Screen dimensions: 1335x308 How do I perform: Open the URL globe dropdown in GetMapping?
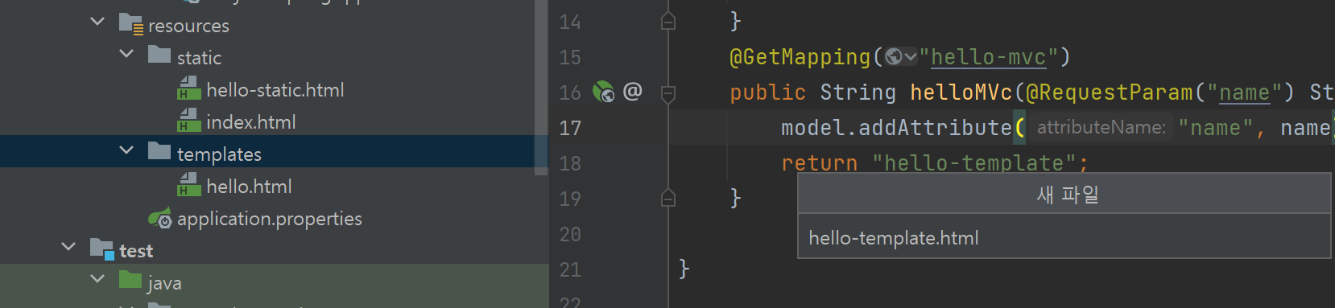point(901,57)
